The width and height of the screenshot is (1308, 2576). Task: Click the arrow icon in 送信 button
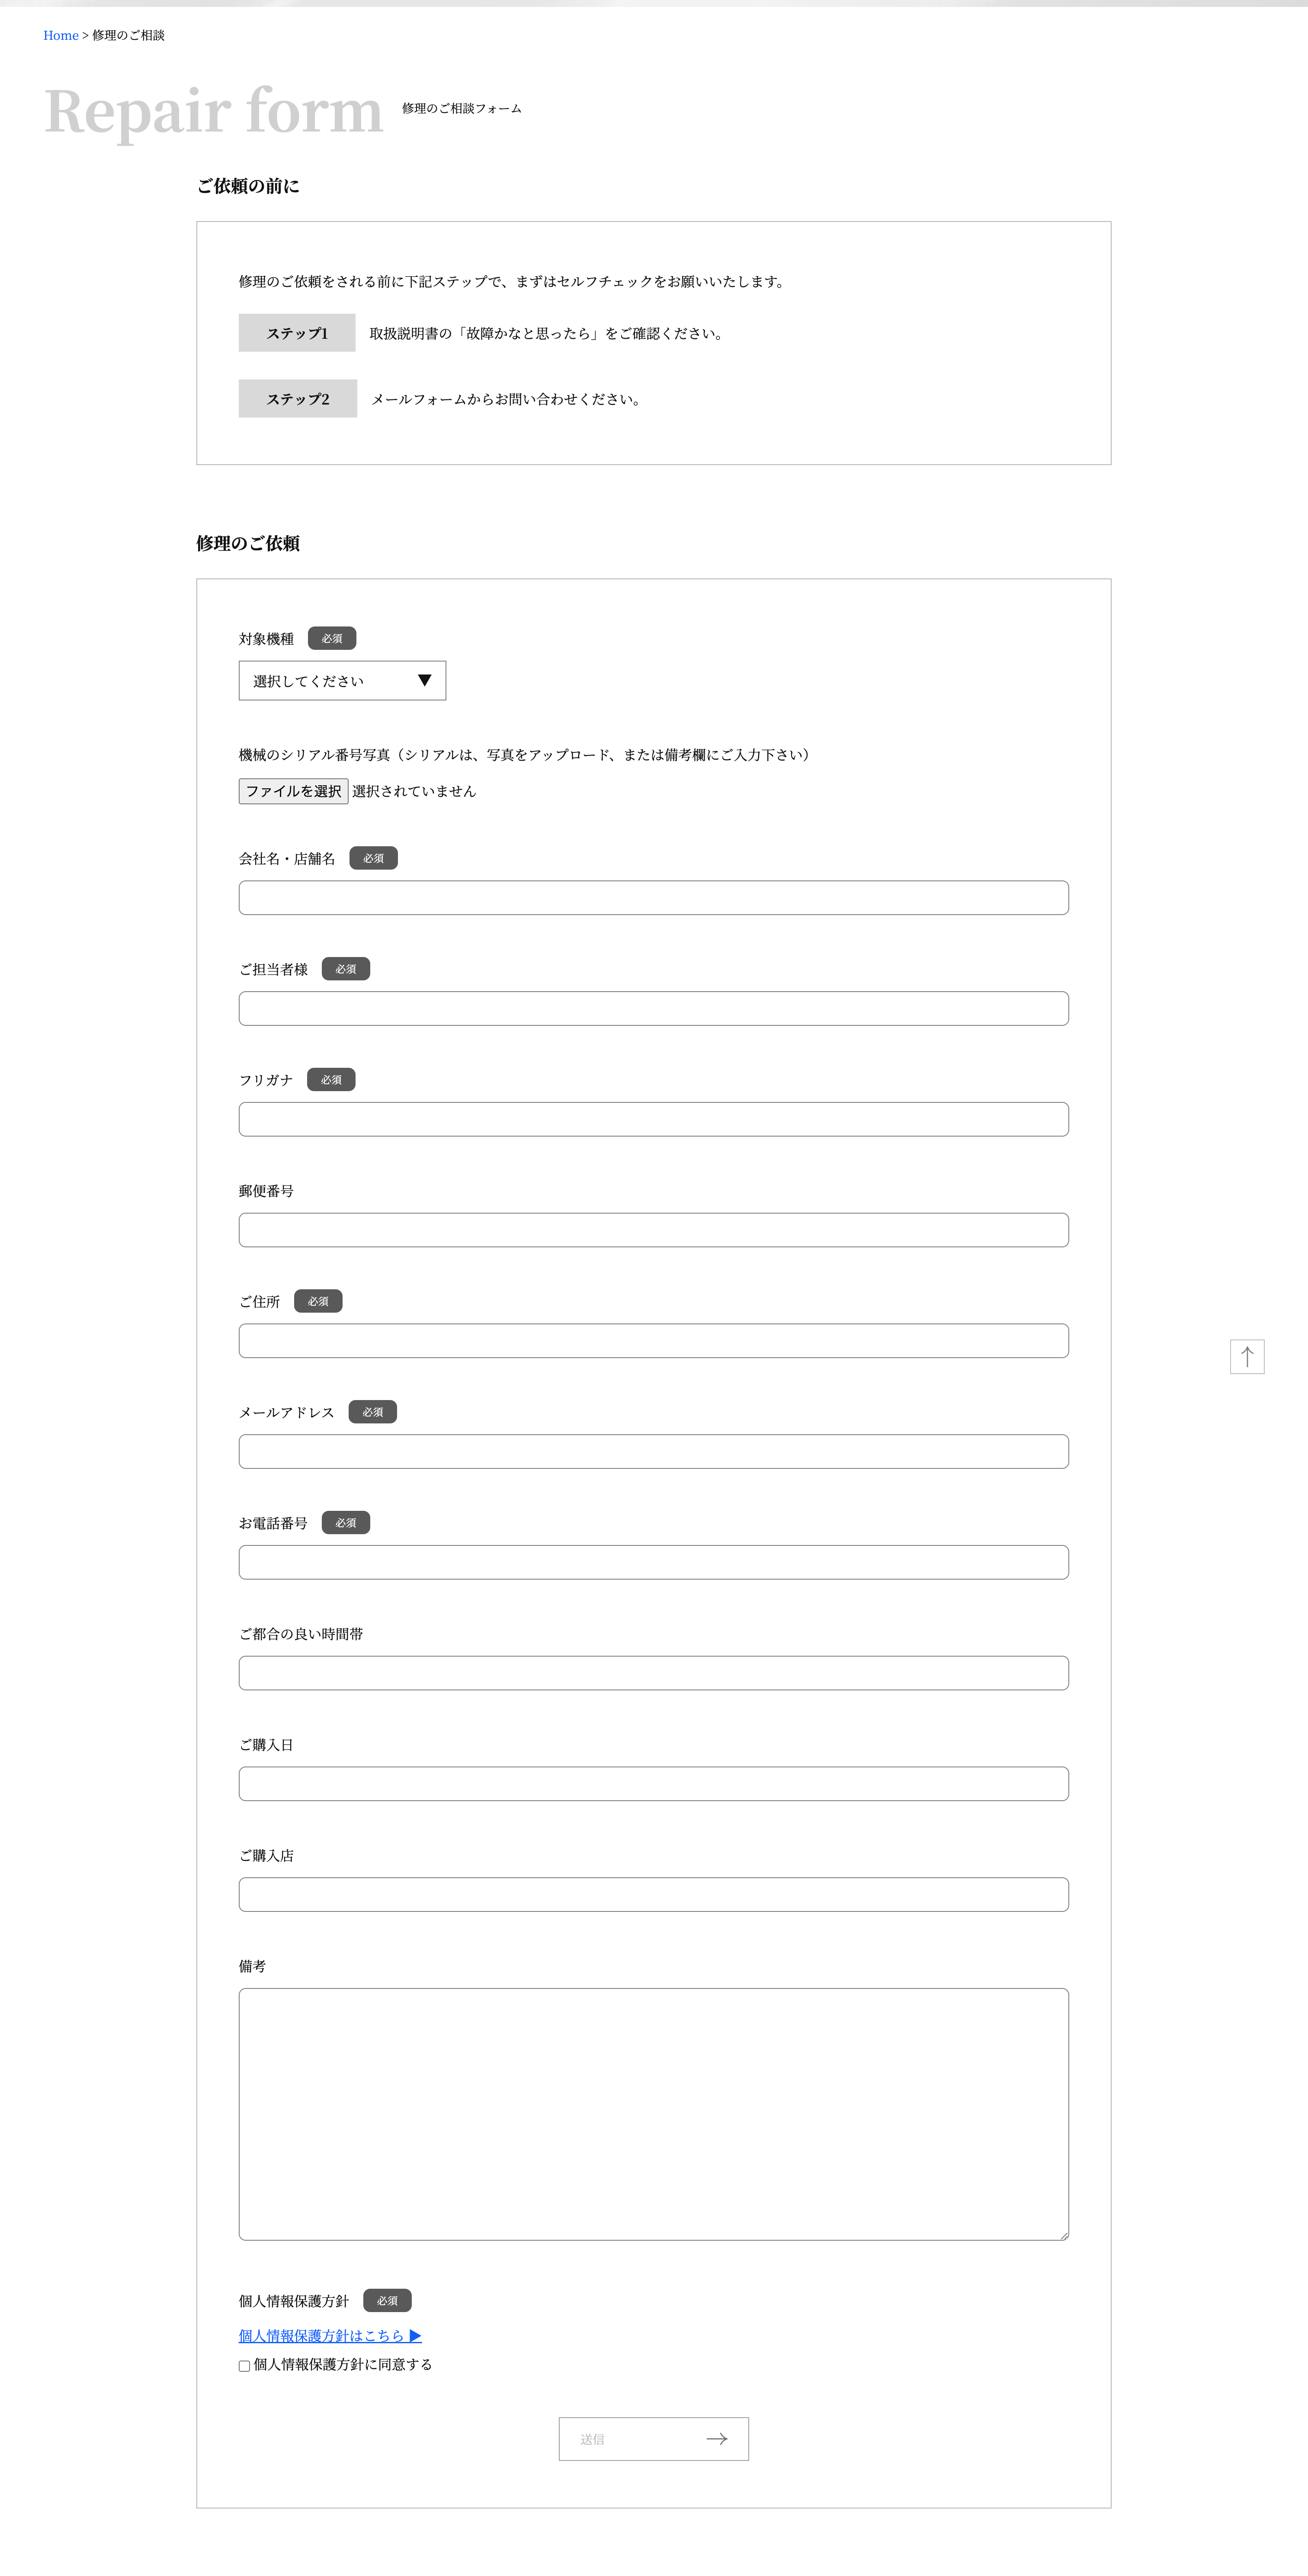[717, 2439]
